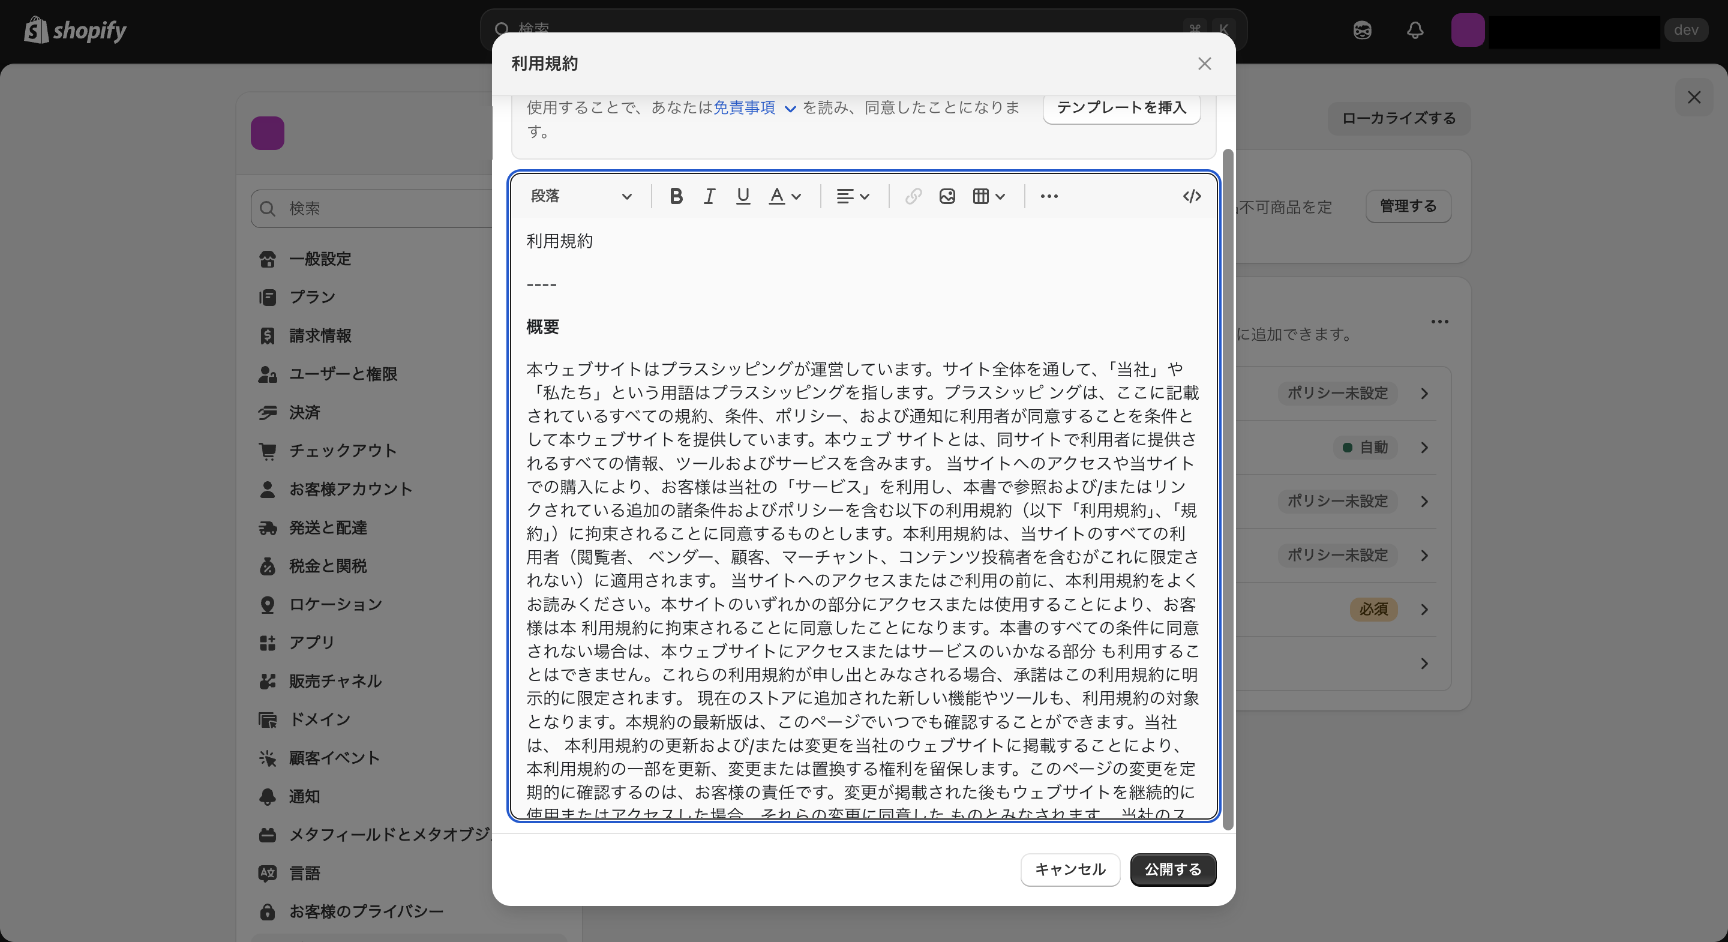Apply italic formatting

[709, 196]
